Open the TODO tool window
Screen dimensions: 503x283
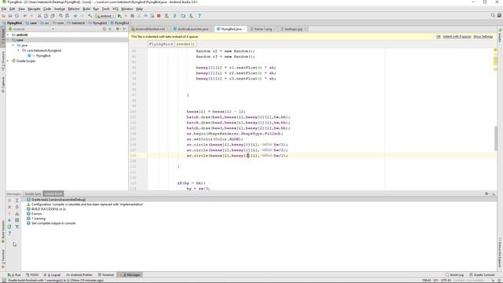click(x=32, y=275)
